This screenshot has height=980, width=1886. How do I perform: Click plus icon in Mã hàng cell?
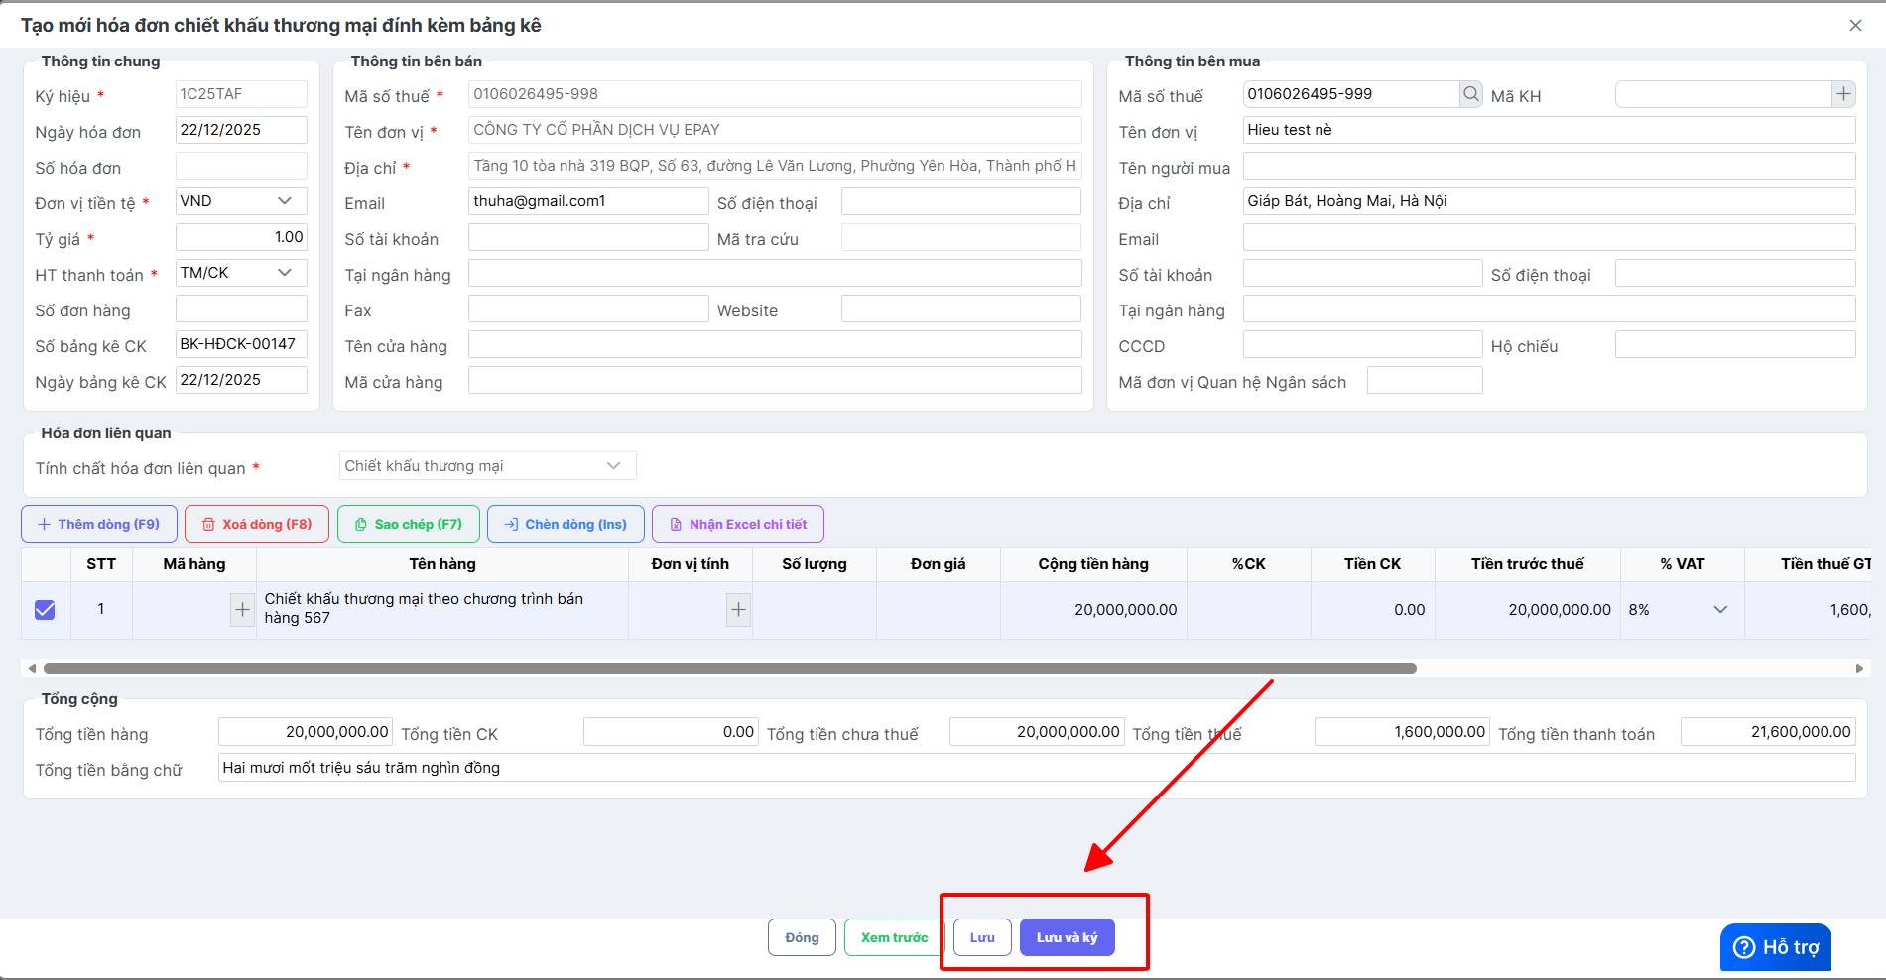pos(242,610)
